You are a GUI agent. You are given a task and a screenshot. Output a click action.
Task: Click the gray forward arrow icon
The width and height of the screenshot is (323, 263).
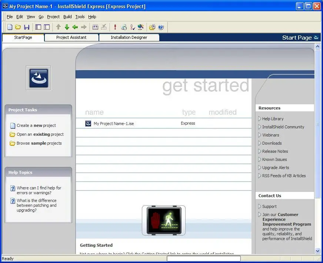coord(84,27)
